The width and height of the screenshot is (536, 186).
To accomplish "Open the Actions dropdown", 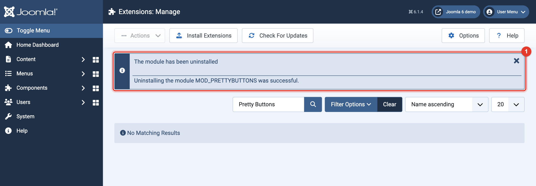I will point(140,36).
